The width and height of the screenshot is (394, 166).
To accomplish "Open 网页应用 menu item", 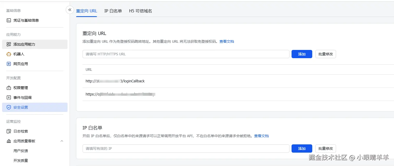I will coord(35,64).
